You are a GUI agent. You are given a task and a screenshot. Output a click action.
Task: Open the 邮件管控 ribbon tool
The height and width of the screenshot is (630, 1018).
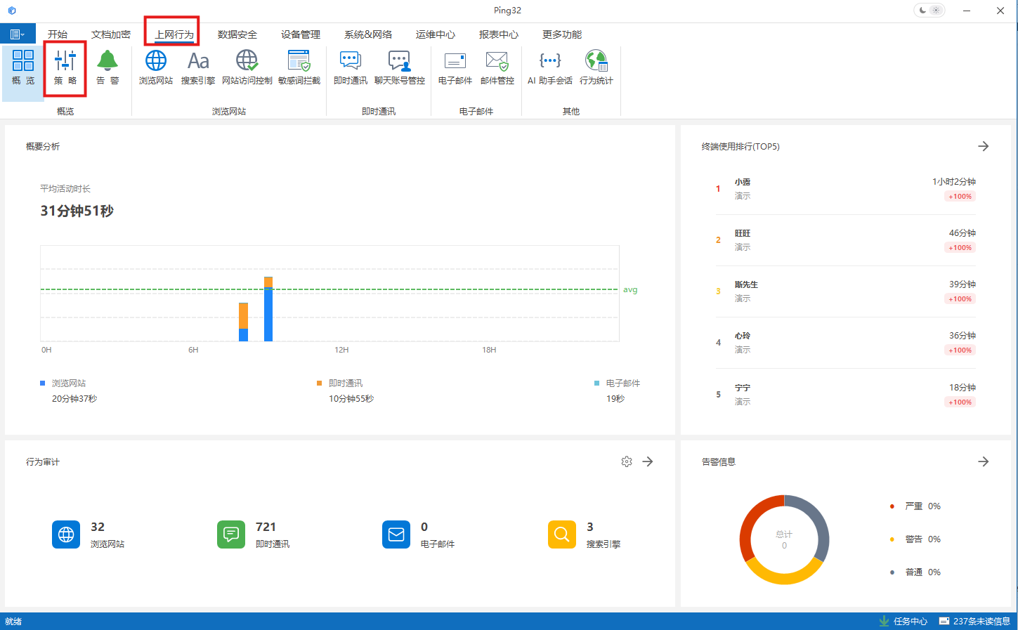(497, 67)
